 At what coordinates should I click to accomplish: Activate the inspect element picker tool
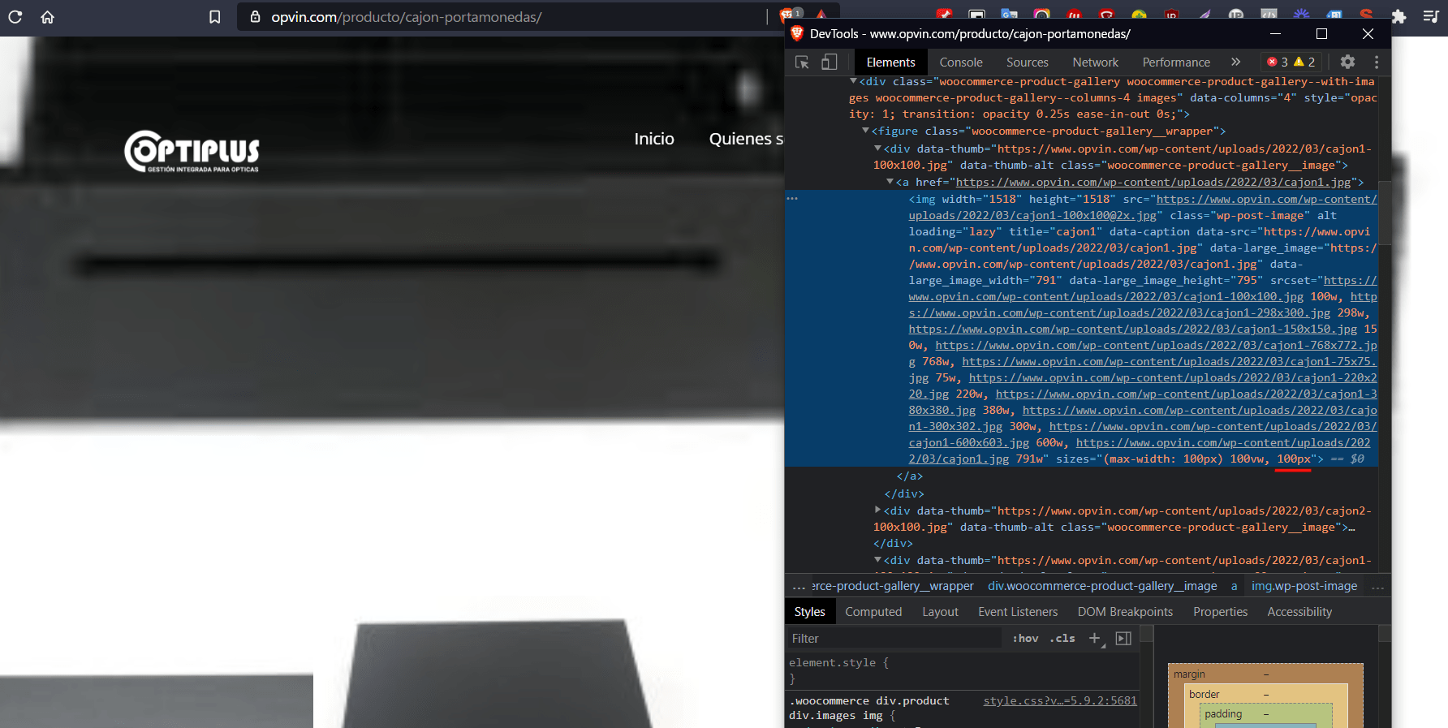click(x=802, y=62)
